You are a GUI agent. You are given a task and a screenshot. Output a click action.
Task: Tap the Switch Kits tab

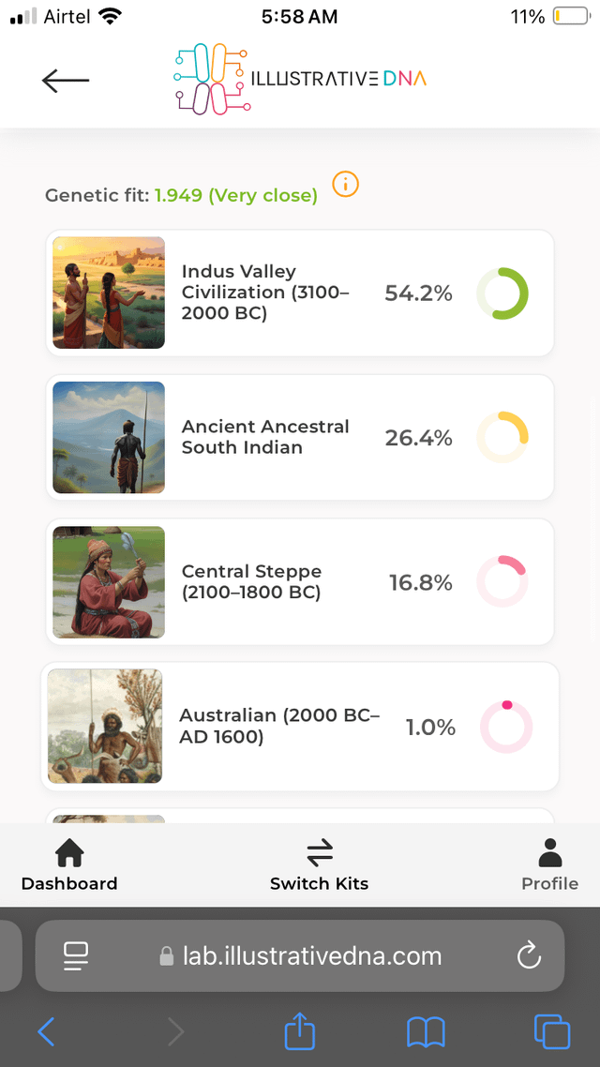coord(319,865)
